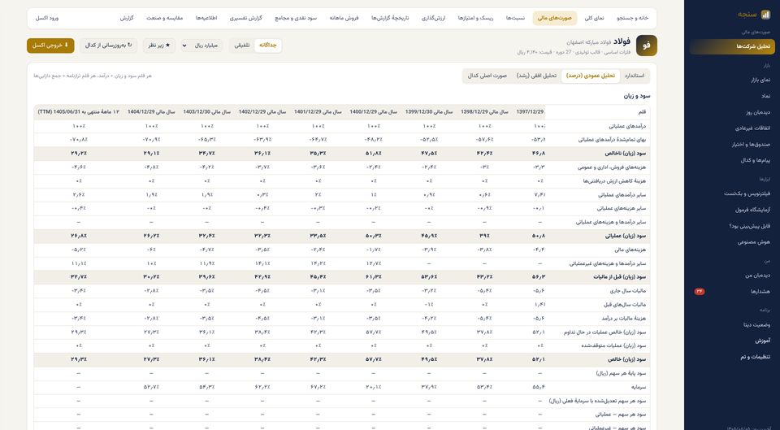
Task: Open the خانه و جستجو tab
Action: (633, 18)
